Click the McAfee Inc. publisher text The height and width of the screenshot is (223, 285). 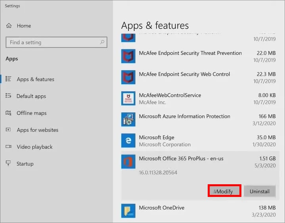pos(153,102)
